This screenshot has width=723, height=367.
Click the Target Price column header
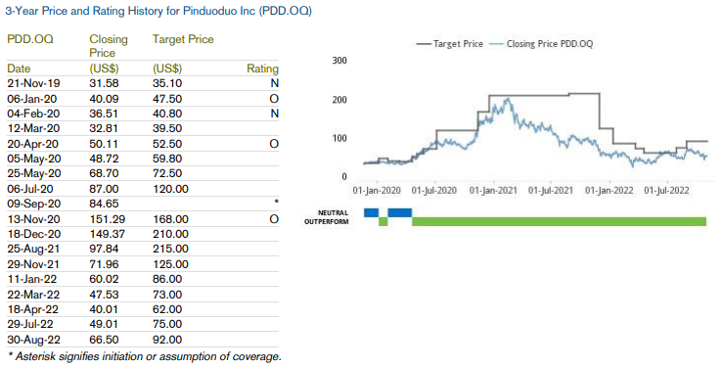tap(183, 39)
